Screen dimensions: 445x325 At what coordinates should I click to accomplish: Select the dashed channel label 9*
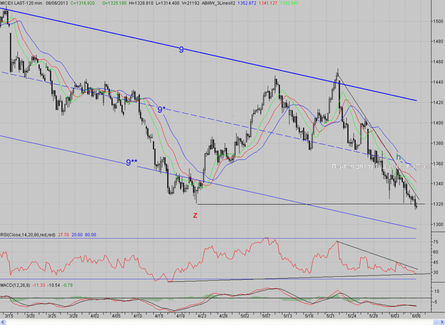click(x=162, y=109)
